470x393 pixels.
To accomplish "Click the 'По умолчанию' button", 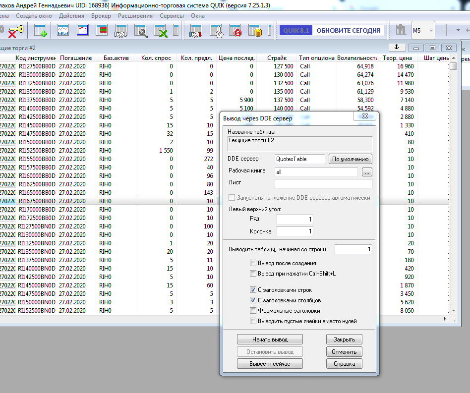I will [x=350, y=159].
